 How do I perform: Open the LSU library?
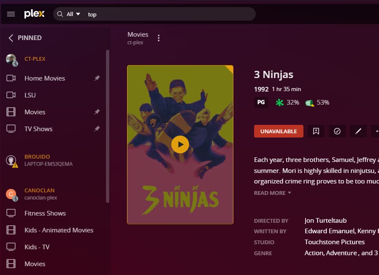pyautogui.click(x=30, y=95)
